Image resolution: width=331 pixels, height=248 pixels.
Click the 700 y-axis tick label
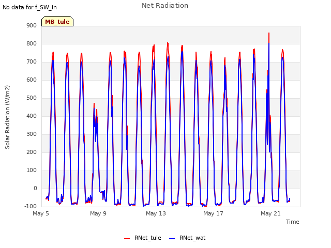32,62
